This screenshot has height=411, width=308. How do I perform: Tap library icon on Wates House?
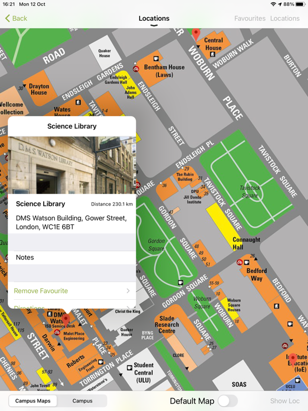tap(78, 102)
